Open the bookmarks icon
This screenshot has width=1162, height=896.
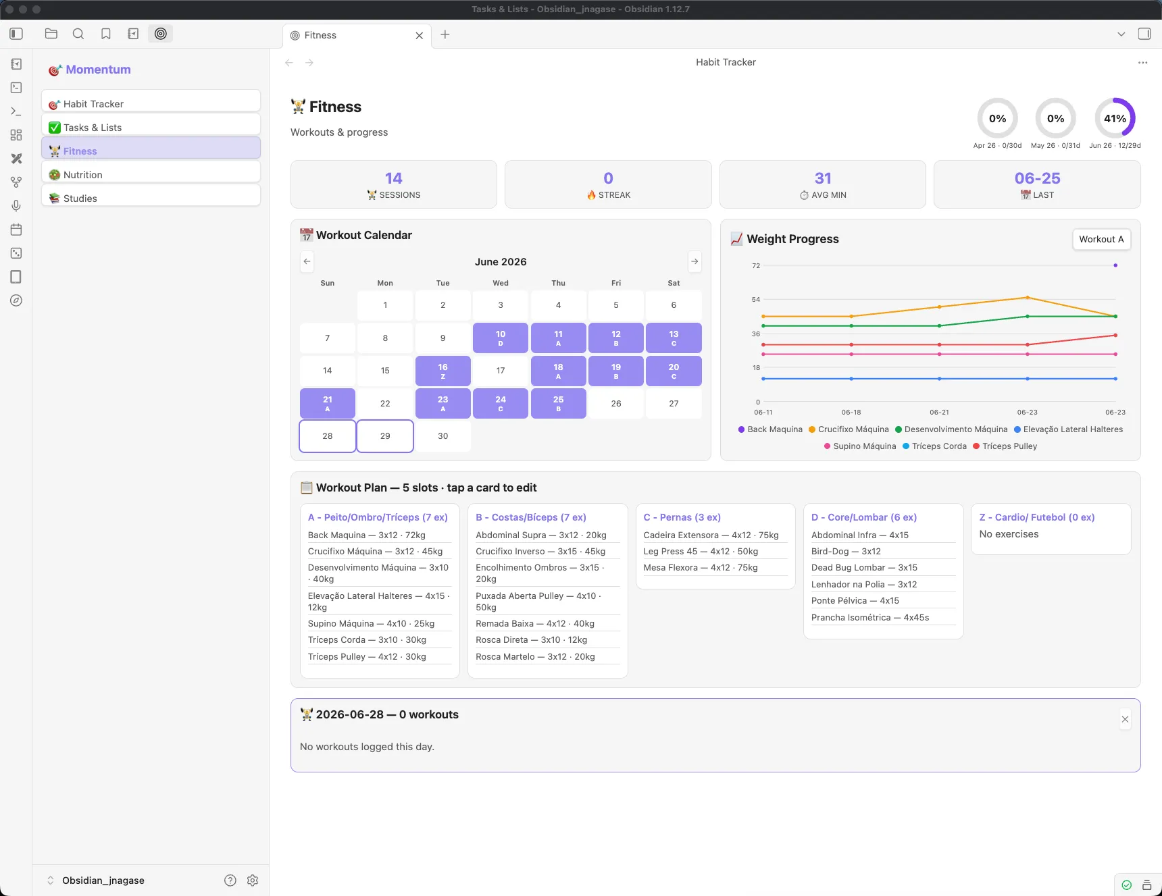(x=106, y=34)
